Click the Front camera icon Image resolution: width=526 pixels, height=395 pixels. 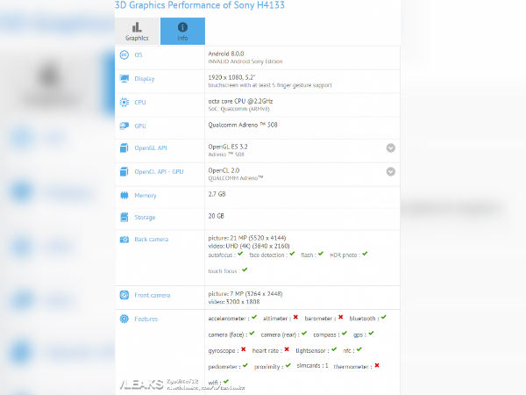(x=124, y=295)
